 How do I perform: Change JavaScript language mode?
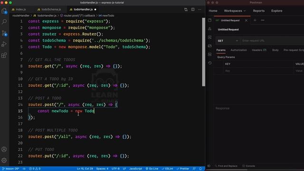tap(135, 169)
